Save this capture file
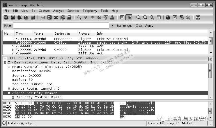The height and width of the screenshot is (128, 216). [x=49, y=17]
